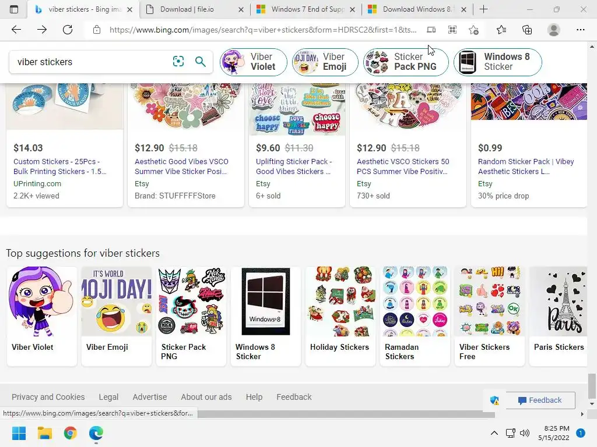Open the QR code generator icon
This screenshot has height=447, width=597.
(x=452, y=30)
